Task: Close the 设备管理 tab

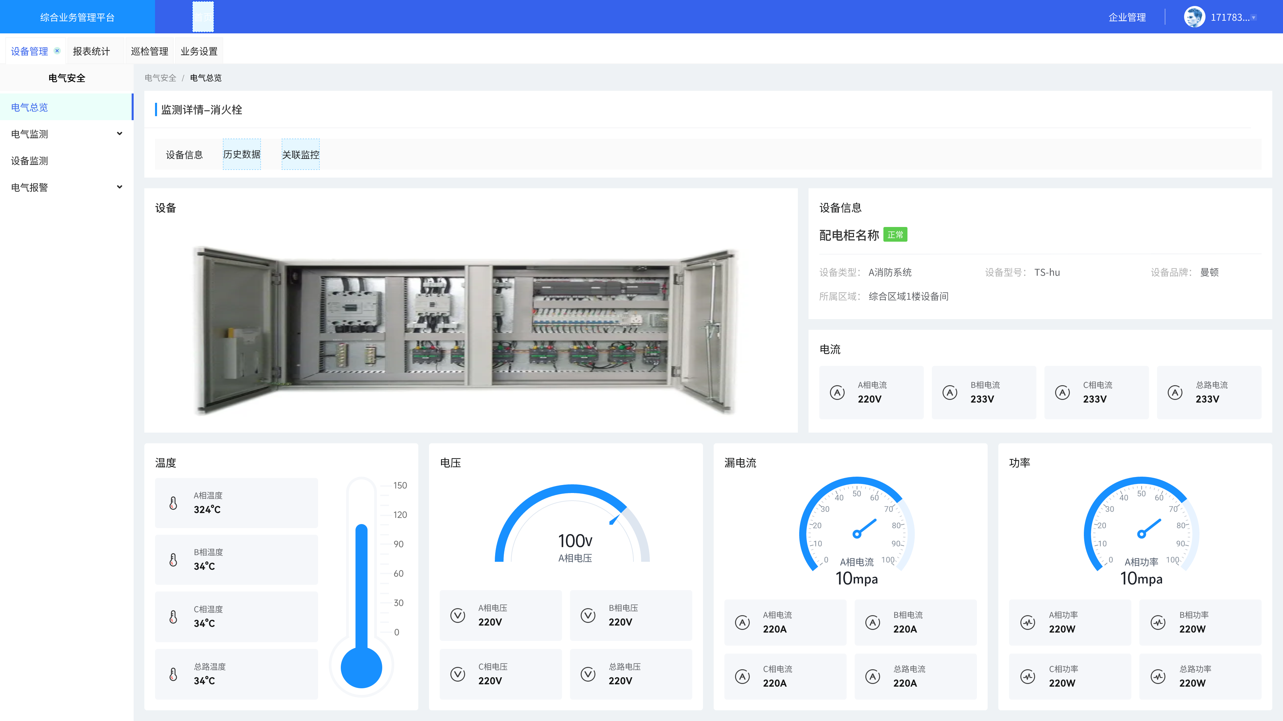Action: point(57,51)
